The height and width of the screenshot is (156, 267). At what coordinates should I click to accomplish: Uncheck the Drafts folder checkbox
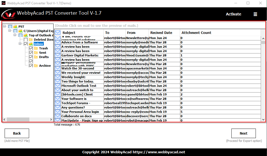(x=31, y=57)
